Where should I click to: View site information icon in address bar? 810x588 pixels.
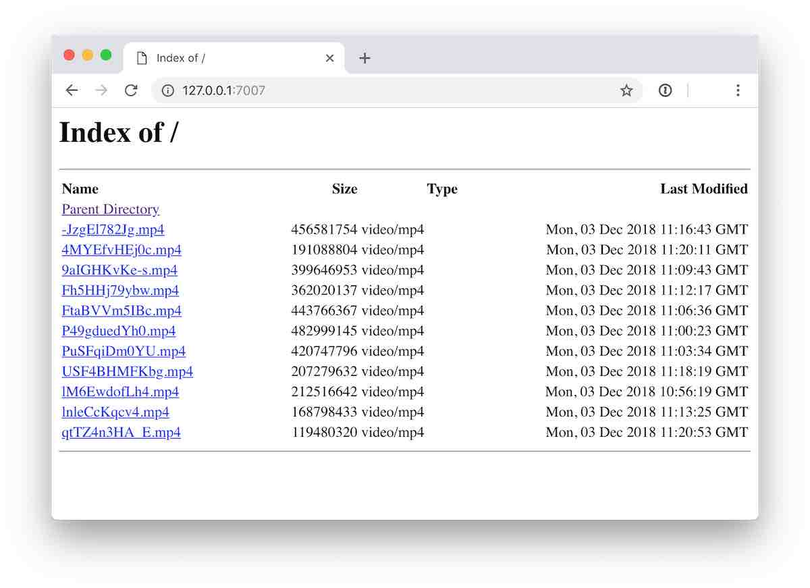pos(167,90)
